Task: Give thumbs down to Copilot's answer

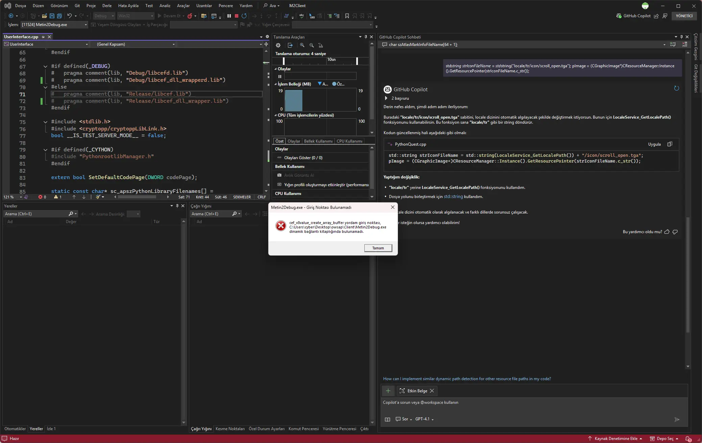Action: (675, 232)
